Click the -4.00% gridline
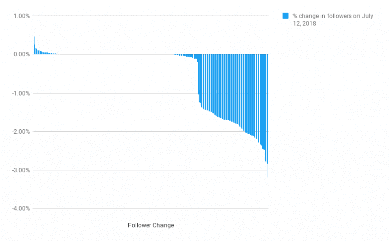Image resolution: width=390 pixels, height=241 pixels. tap(150, 208)
